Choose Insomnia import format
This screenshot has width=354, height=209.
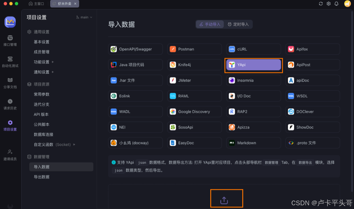254,80
